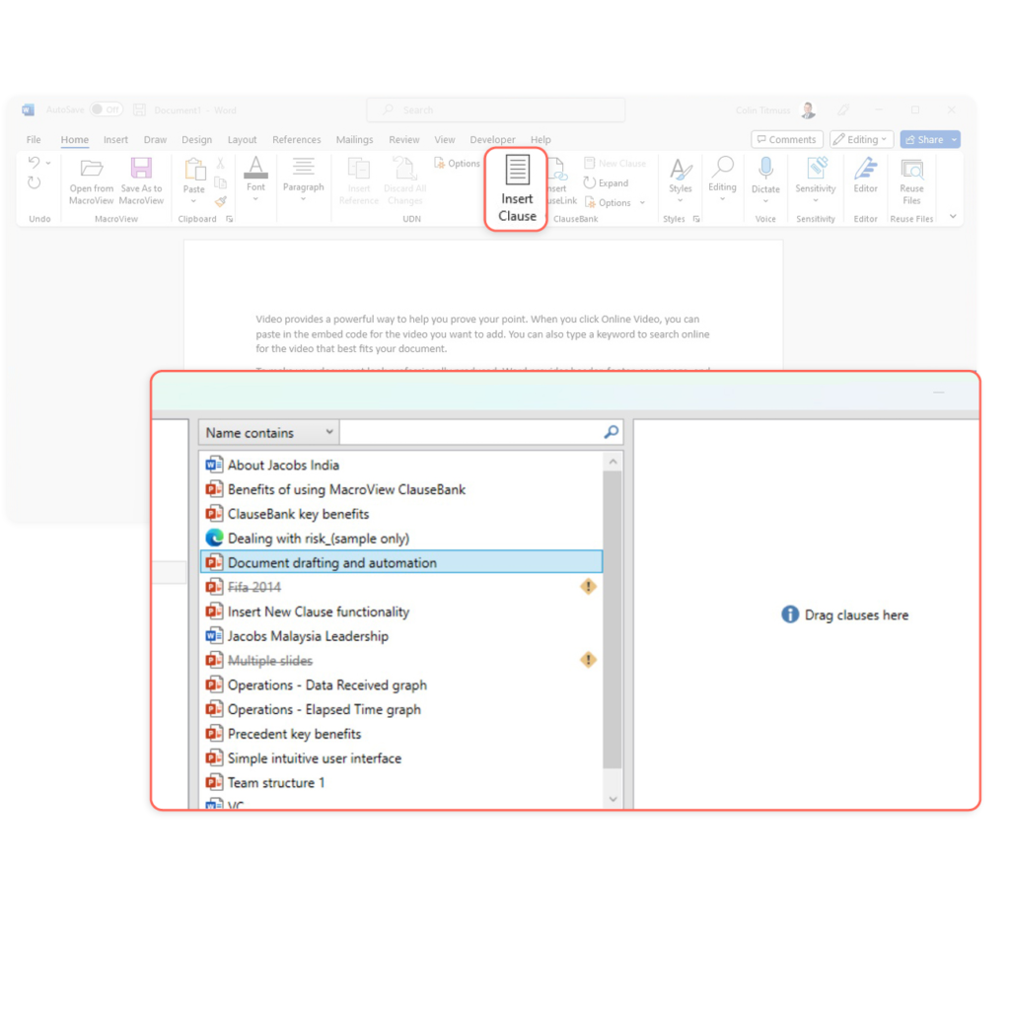Select Operations - Elapsed Time graph
Image resolution: width=1010 pixels, height=1010 pixels.
coord(401,709)
